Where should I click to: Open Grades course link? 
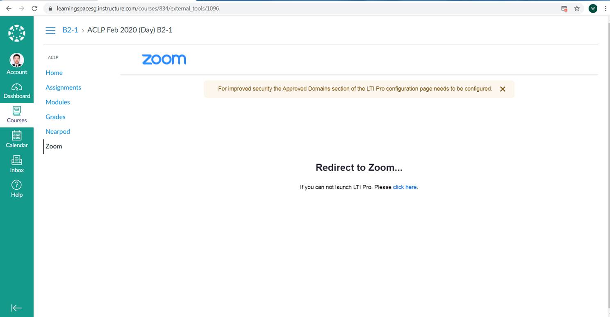tap(56, 117)
